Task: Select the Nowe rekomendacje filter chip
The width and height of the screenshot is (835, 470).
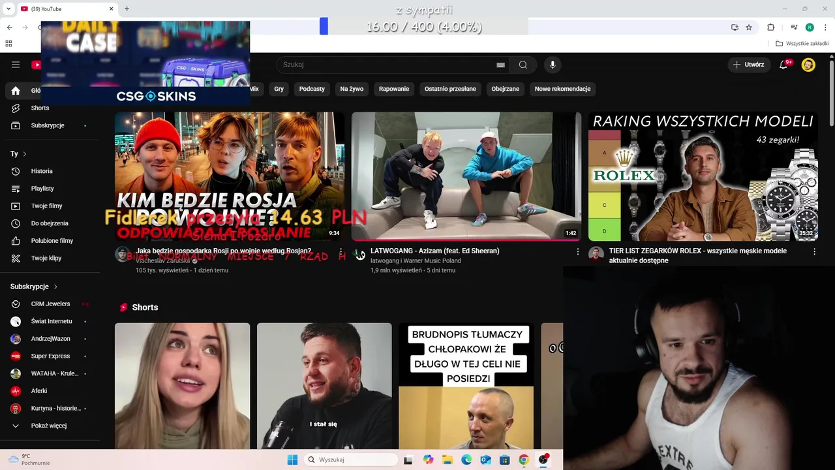Action: (x=562, y=89)
